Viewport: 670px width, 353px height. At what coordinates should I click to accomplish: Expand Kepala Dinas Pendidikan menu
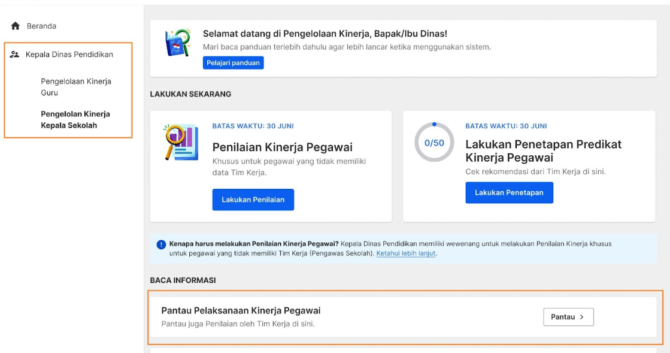click(69, 55)
